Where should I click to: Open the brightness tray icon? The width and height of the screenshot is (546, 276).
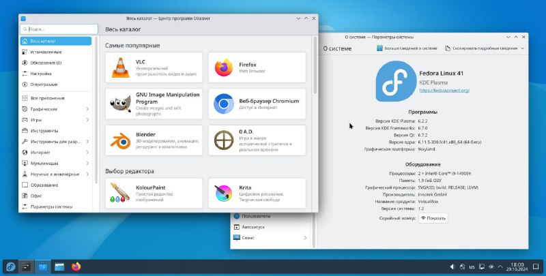coord(491,267)
